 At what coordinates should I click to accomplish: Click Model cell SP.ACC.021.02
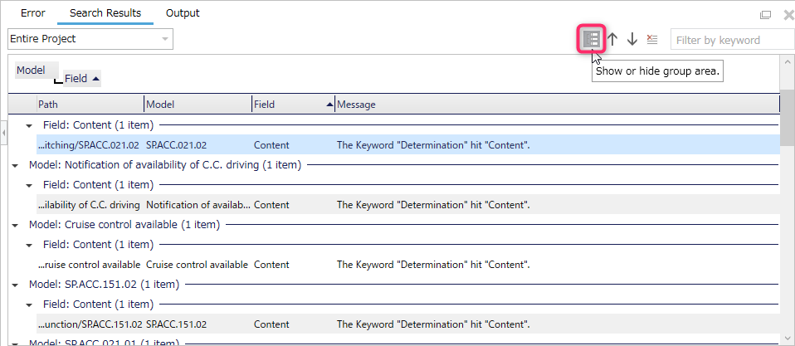pyautogui.click(x=177, y=145)
